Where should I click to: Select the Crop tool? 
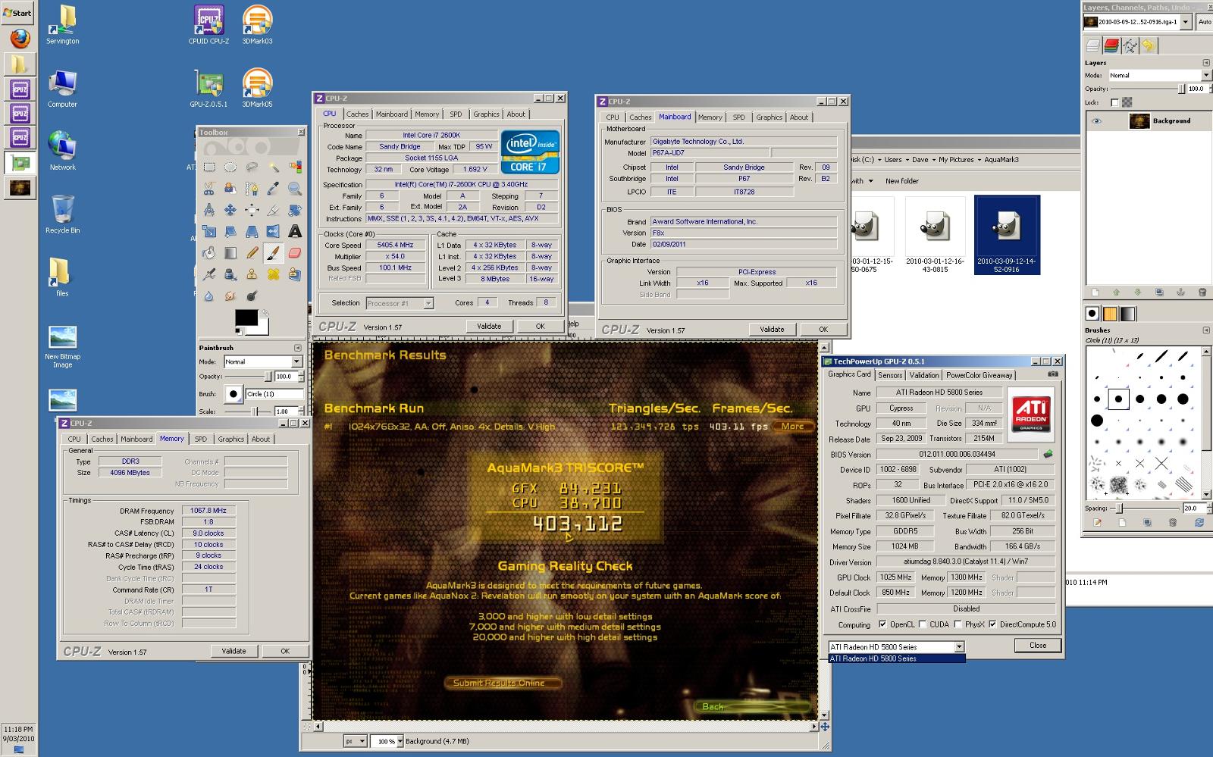point(274,210)
